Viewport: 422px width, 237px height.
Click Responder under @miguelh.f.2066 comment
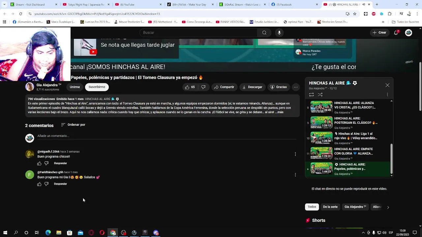click(60, 163)
